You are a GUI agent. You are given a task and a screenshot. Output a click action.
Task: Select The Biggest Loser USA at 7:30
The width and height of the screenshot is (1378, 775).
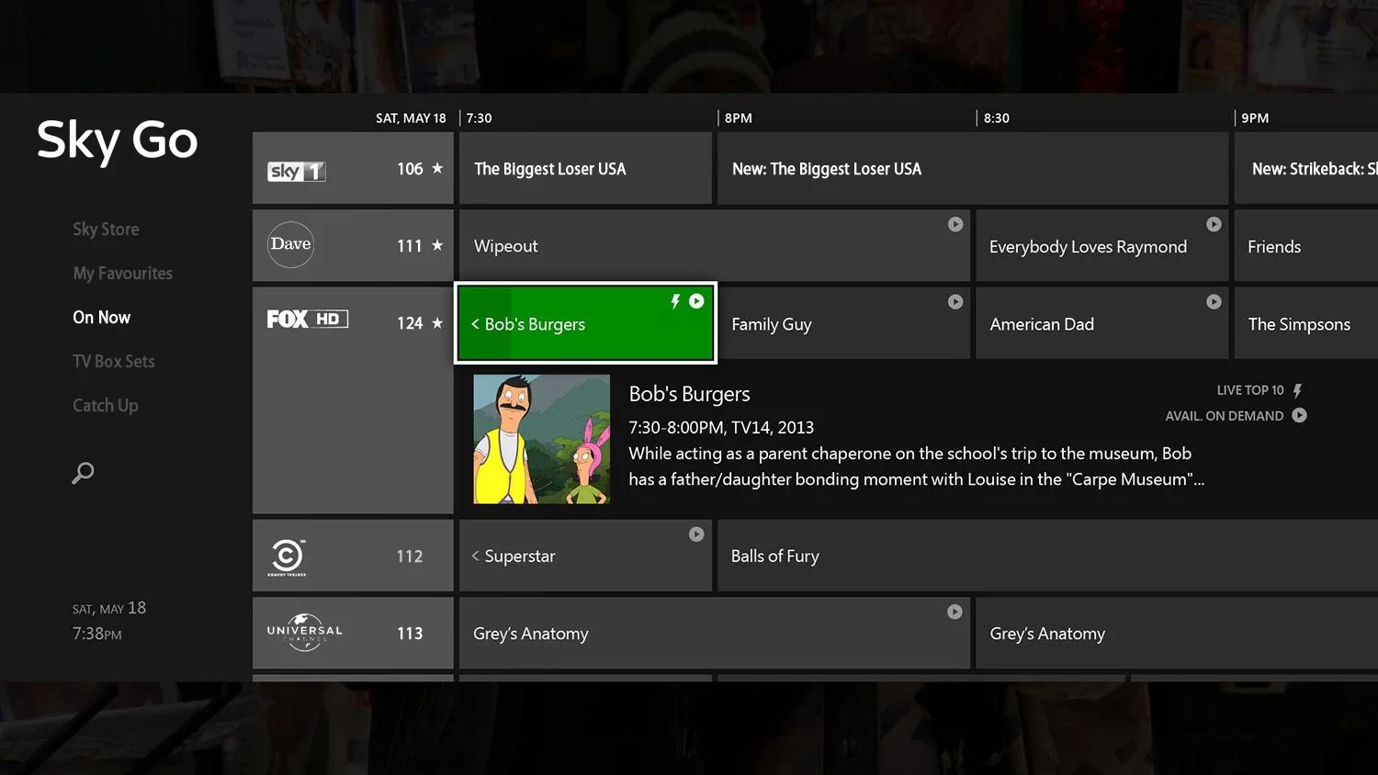(585, 168)
